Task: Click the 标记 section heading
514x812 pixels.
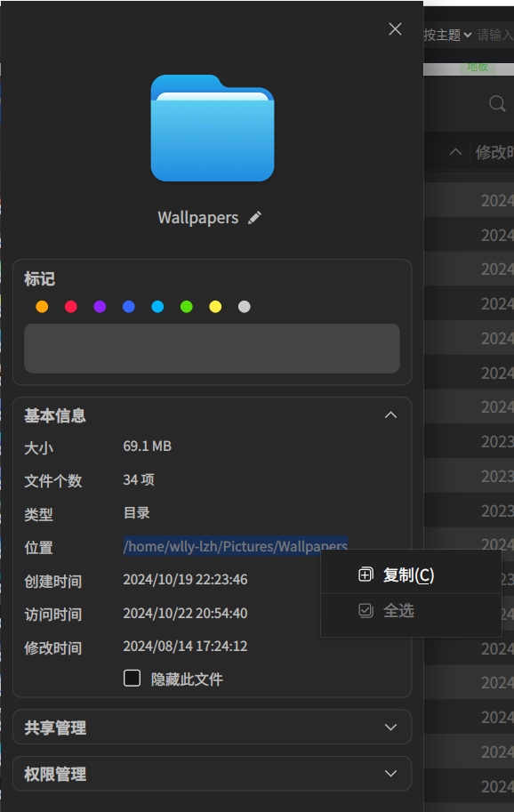Action: pos(39,279)
